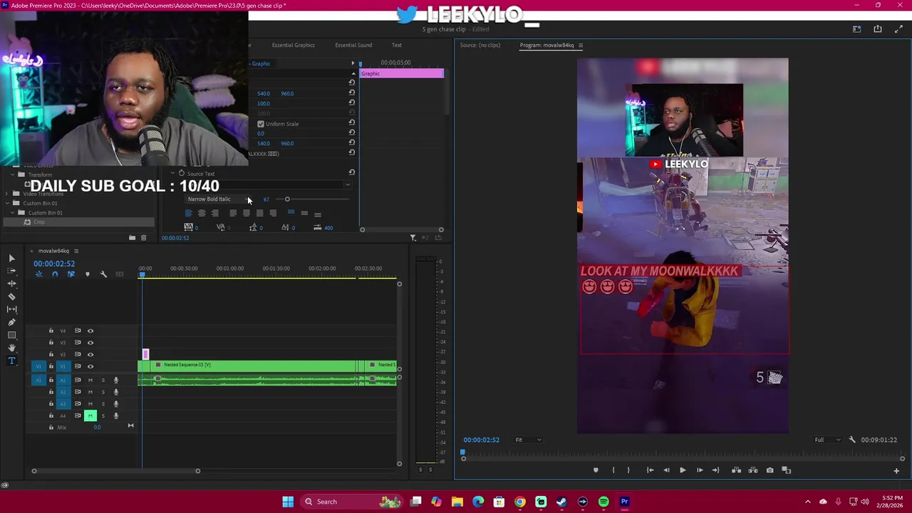Open the Source: (no clips) tab
Screen dimensions: 912x513
(x=480, y=46)
